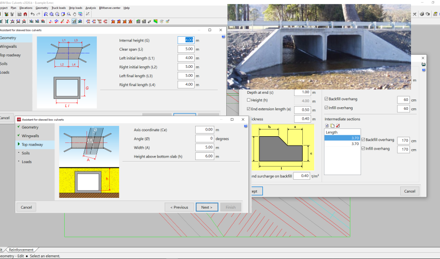Click the < Previous button

(179, 207)
